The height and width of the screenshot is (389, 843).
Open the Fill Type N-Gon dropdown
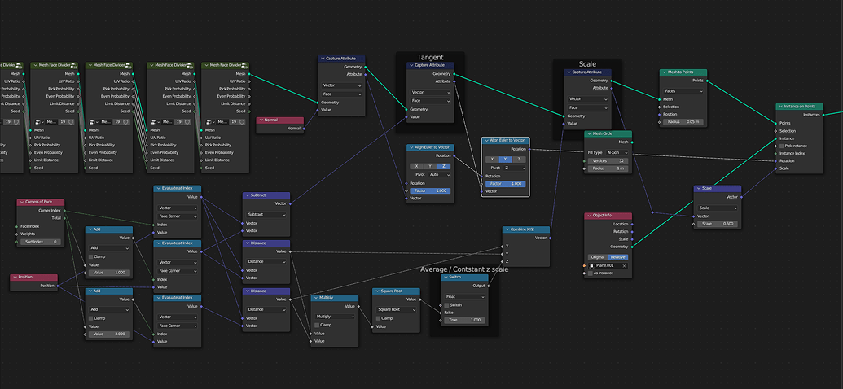tap(617, 153)
